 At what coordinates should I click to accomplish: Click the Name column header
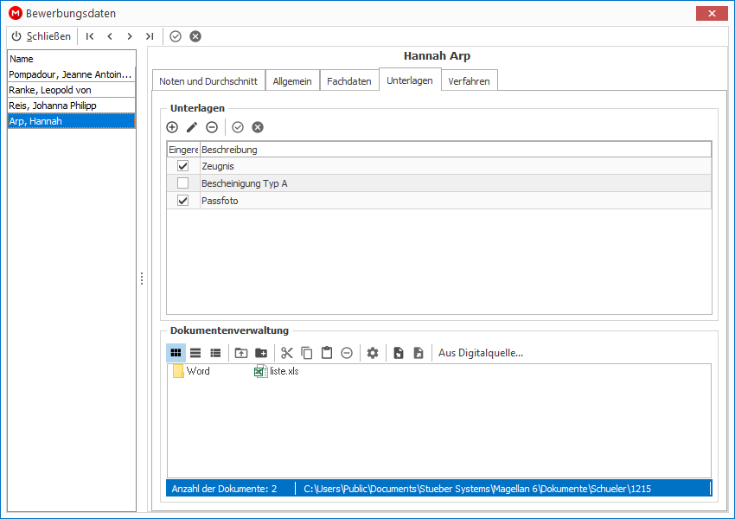(71, 59)
